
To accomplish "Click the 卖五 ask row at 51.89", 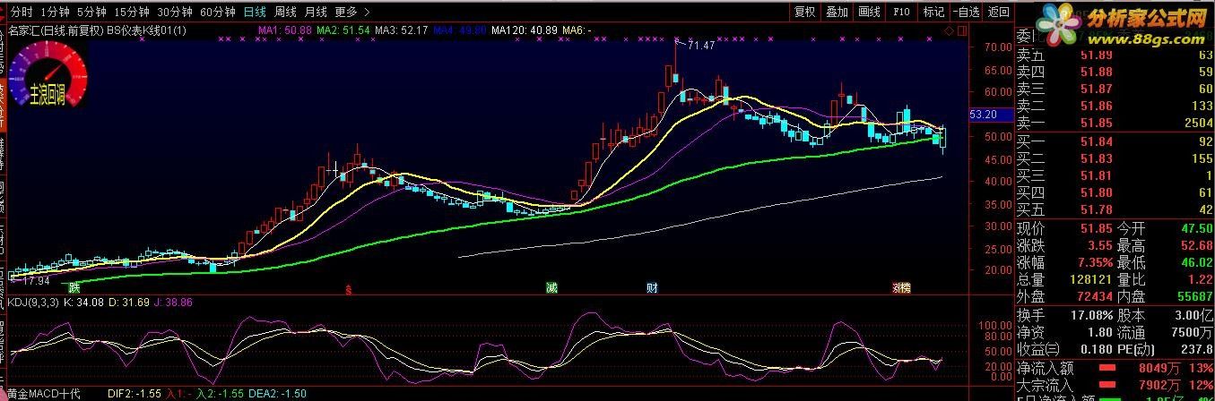I will point(1115,55).
